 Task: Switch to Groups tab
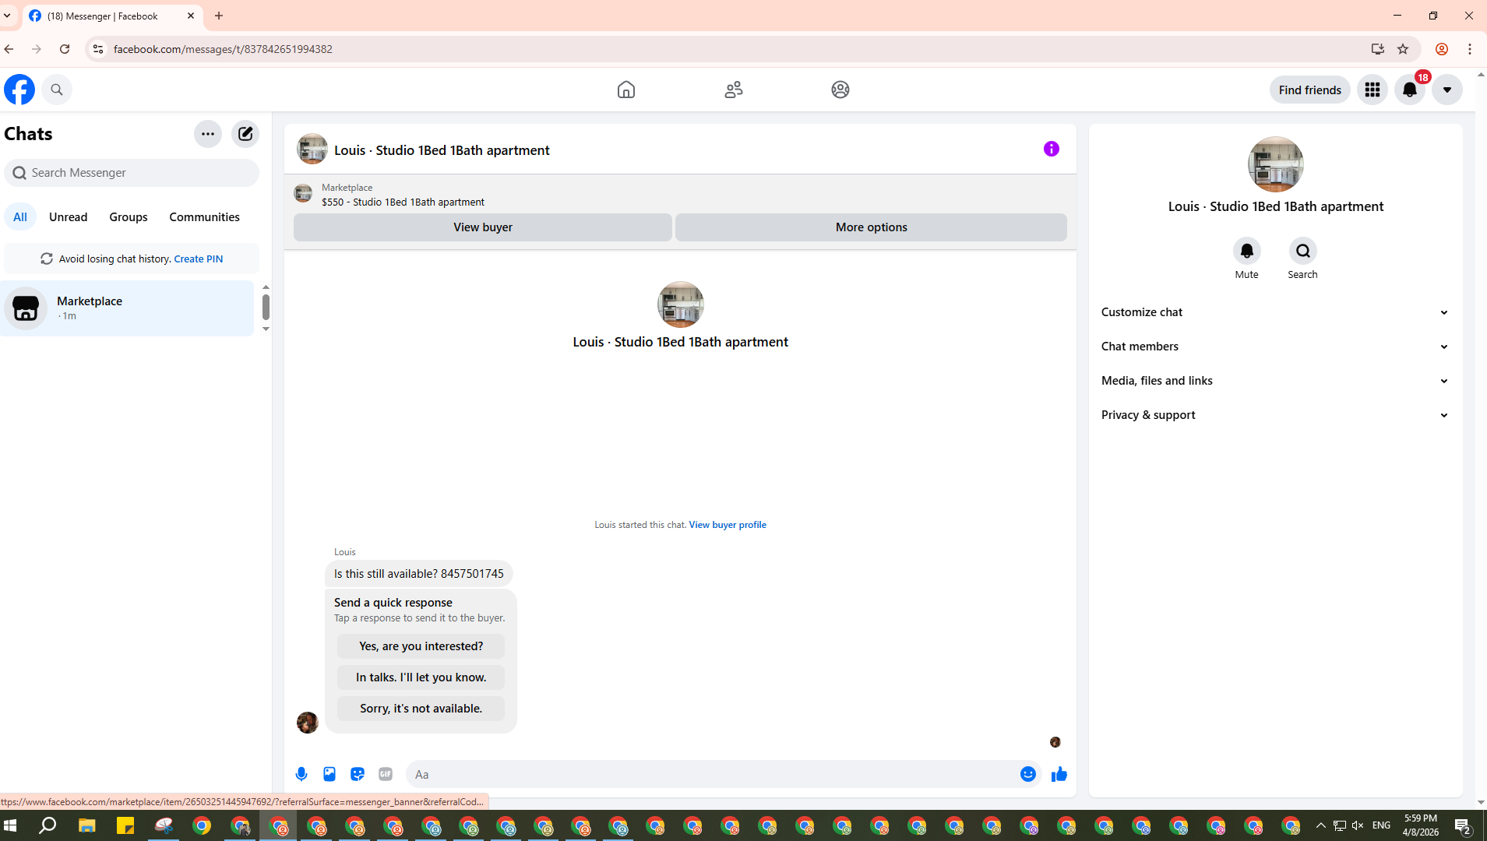tap(129, 217)
